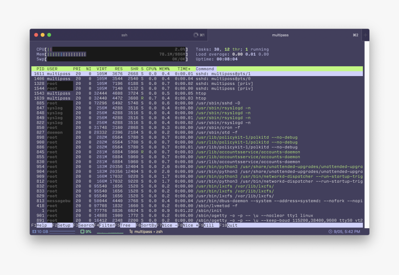Click the 9/05, 5:42 PM timestamp
The width and height of the screenshot is (399, 275).
click(347, 231)
